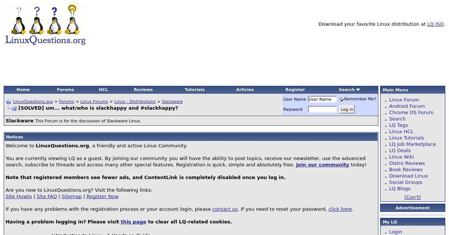This screenshot has width=449, height=235.
Task: Select Tutorials in the navigation bar
Action: pyautogui.click(x=195, y=90)
